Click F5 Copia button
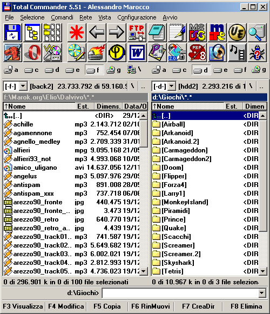The height and width of the screenshot is (314, 270). (x=107, y=306)
